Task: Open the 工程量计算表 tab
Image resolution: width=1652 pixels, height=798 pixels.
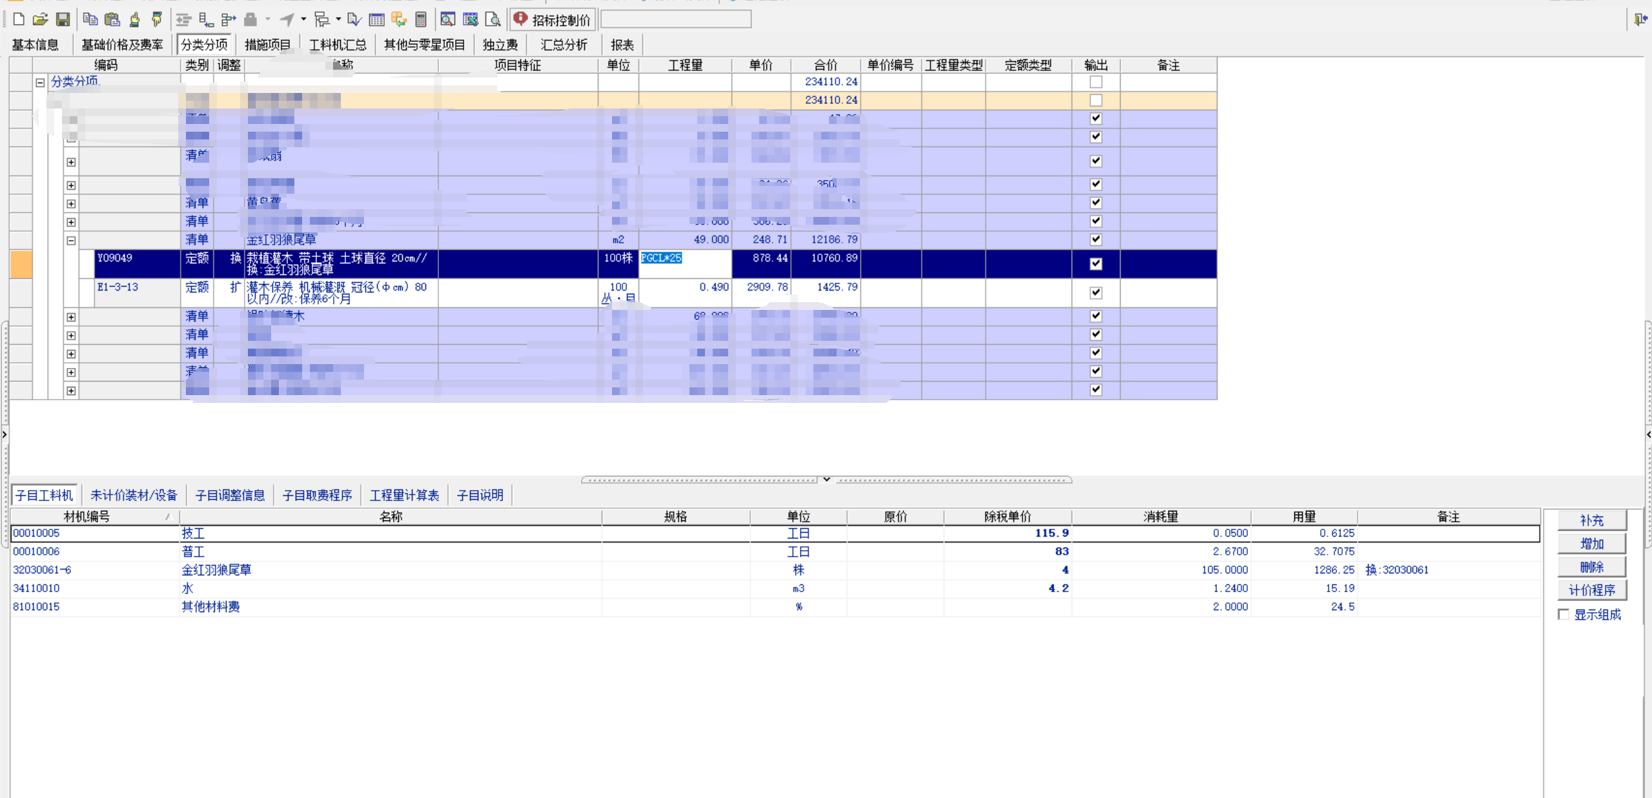Action: [404, 495]
